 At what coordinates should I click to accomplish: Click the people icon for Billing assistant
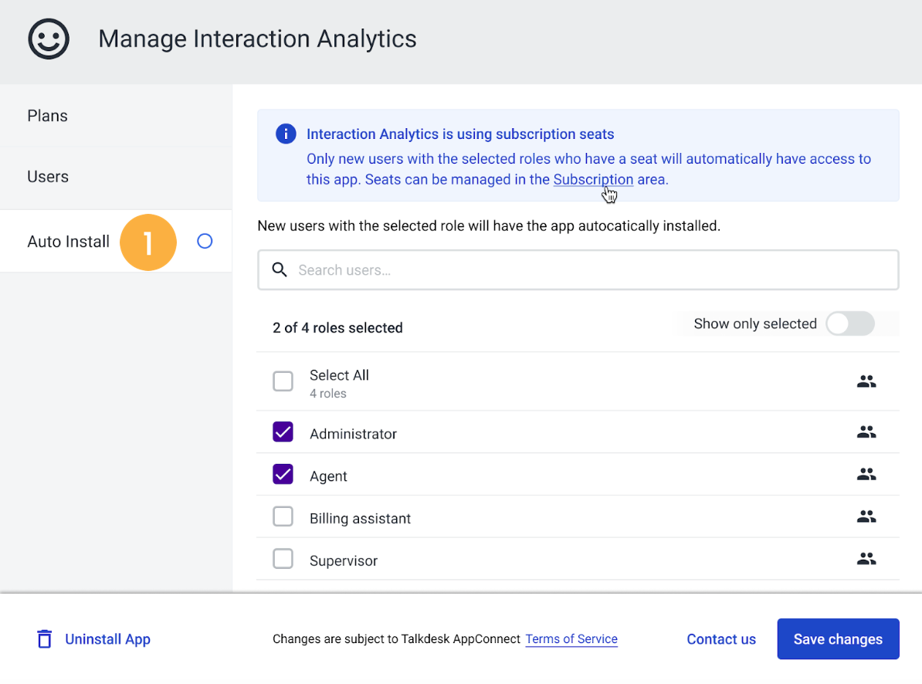[866, 516]
